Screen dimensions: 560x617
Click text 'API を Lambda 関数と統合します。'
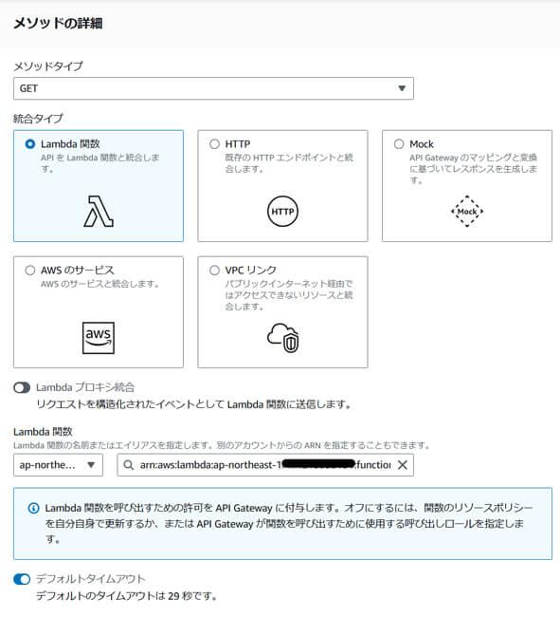point(100,163)
